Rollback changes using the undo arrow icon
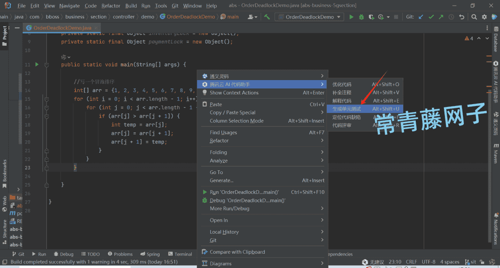The image size is (500, 268). pos(462,17)
